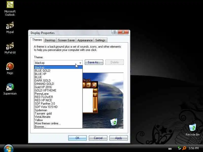
Task: Choose GOLD XPTHEME entry
Action: pos(58,90)
